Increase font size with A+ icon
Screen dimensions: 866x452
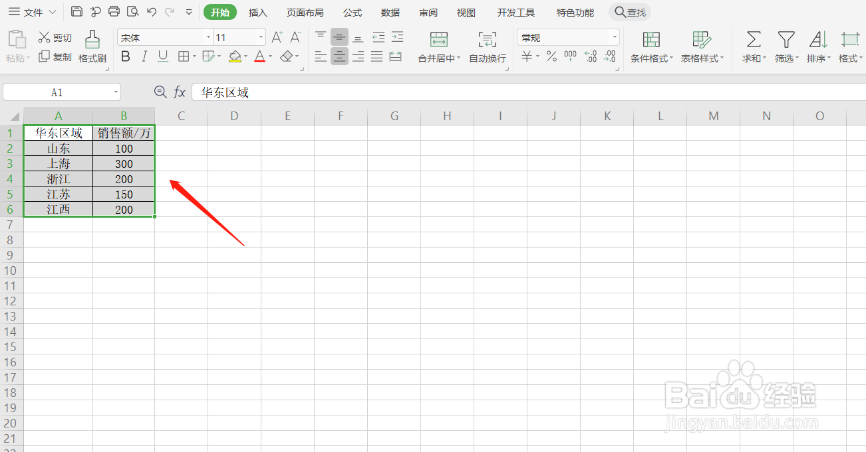click(277, 37)
